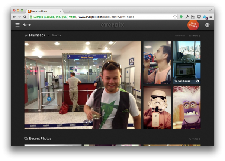The width and height of the screenshot is (225, 161).
Task: Click the Recent Photos section icon
Action: coord(26,138)
